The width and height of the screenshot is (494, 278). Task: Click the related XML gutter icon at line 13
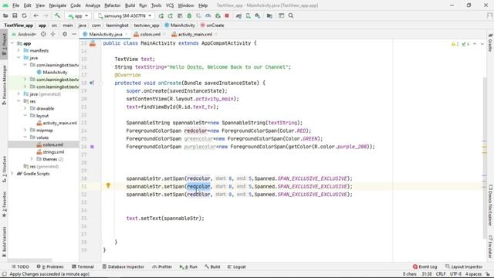pyautogui.click(x=93, y=43)
